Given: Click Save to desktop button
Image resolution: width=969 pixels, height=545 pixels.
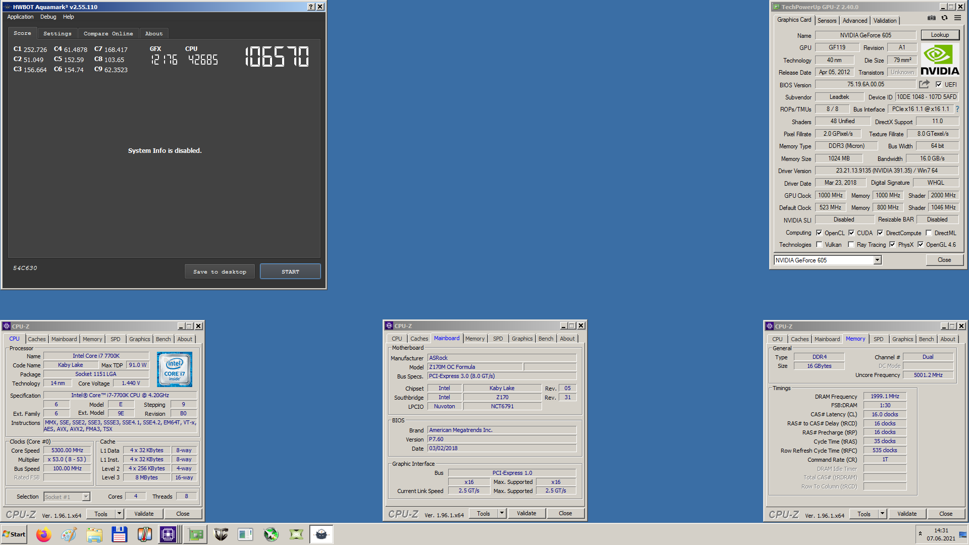Looking at the screenshot, I should pyautogui.click(x=220, y=271).
